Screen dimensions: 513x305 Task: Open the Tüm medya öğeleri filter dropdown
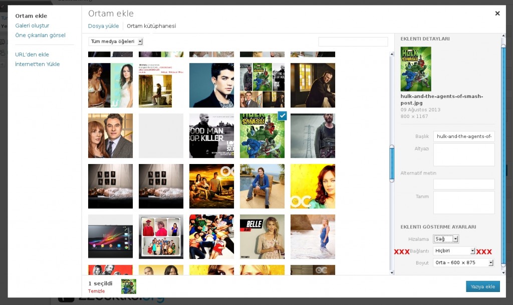coord(116,41)
